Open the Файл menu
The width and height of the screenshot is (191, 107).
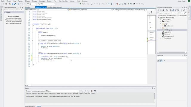(x=3, y=1)
